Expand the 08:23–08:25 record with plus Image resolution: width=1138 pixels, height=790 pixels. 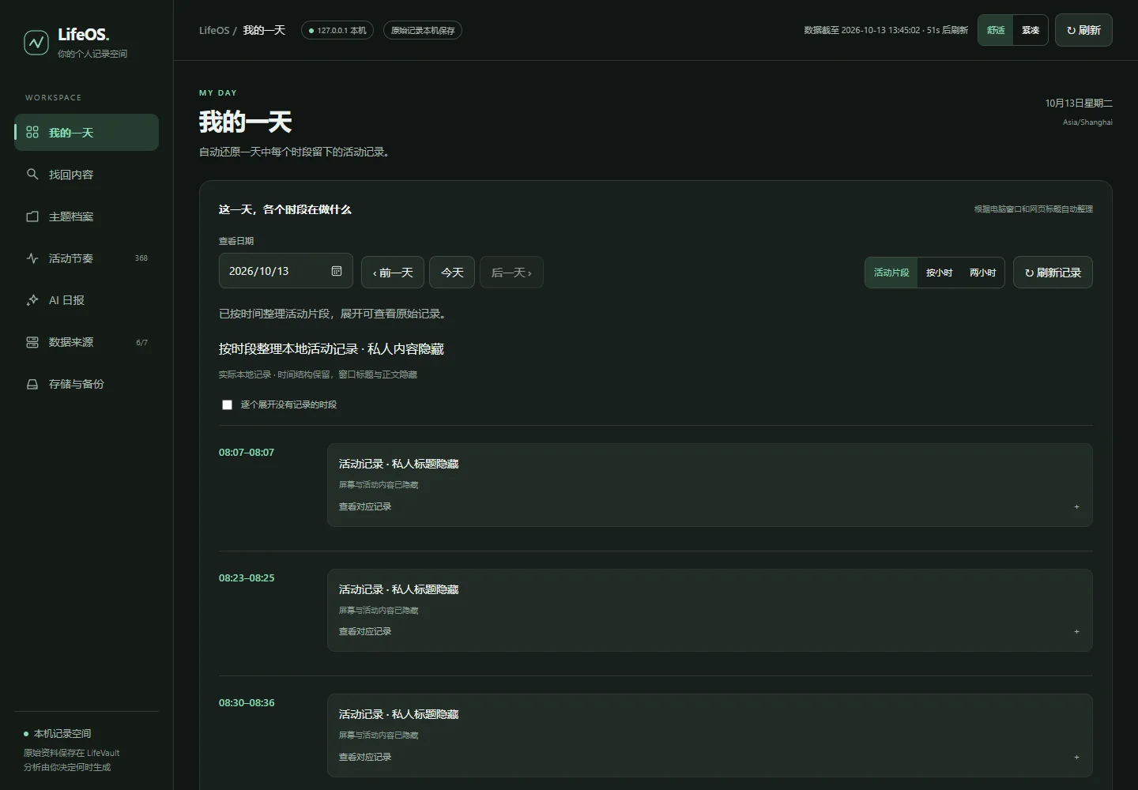click(x=1076, y=631)
